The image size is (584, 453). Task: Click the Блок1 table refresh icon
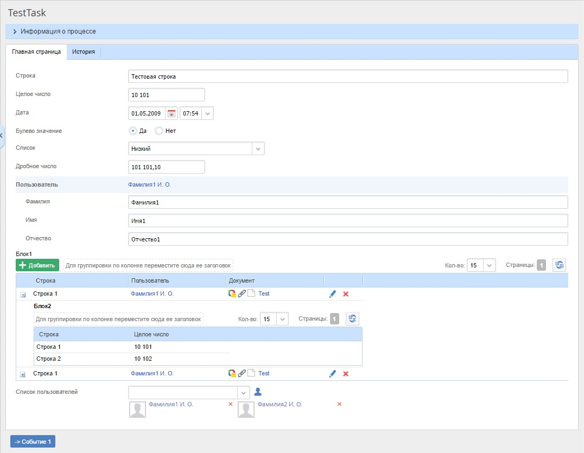(559, 265)
